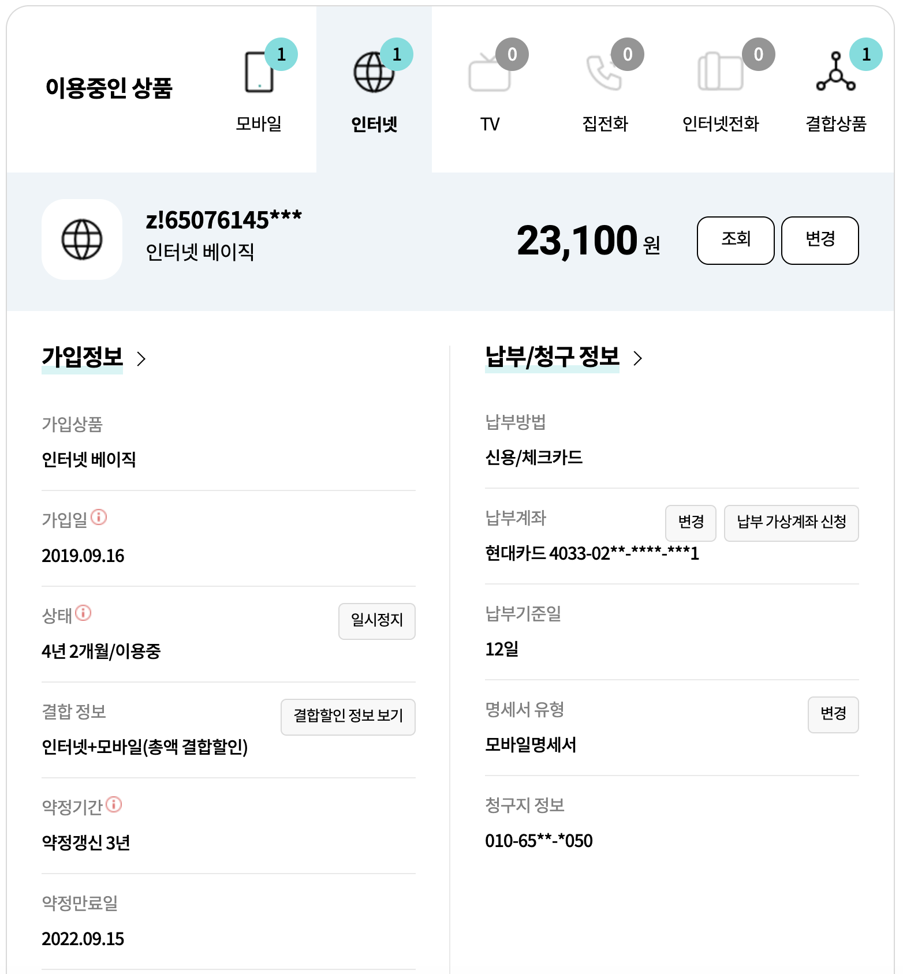Click the 인터넷전화 icon
Screen dimensions: 903x974
[x=720, y=72]
